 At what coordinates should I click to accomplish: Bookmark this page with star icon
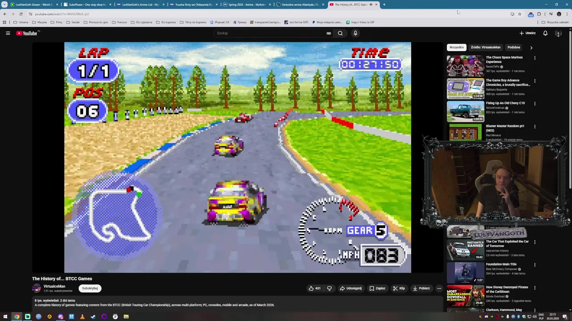[519, 14]
